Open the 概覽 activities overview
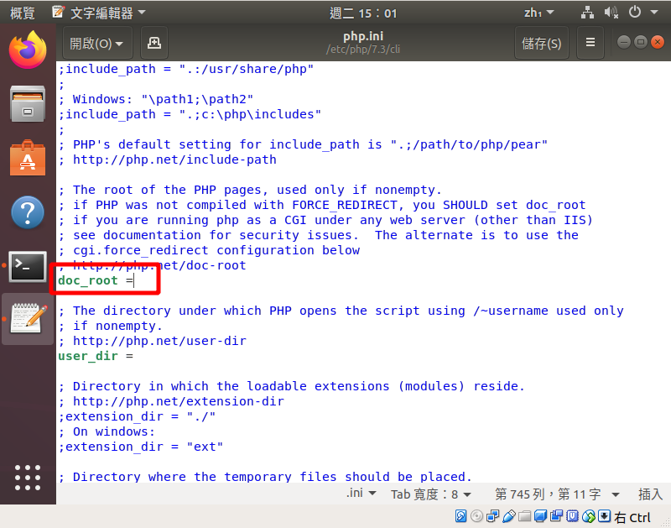 [x=23, y=13]
